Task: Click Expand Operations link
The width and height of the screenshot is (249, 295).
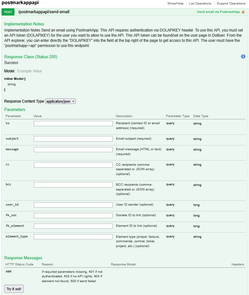Action: 231,4
